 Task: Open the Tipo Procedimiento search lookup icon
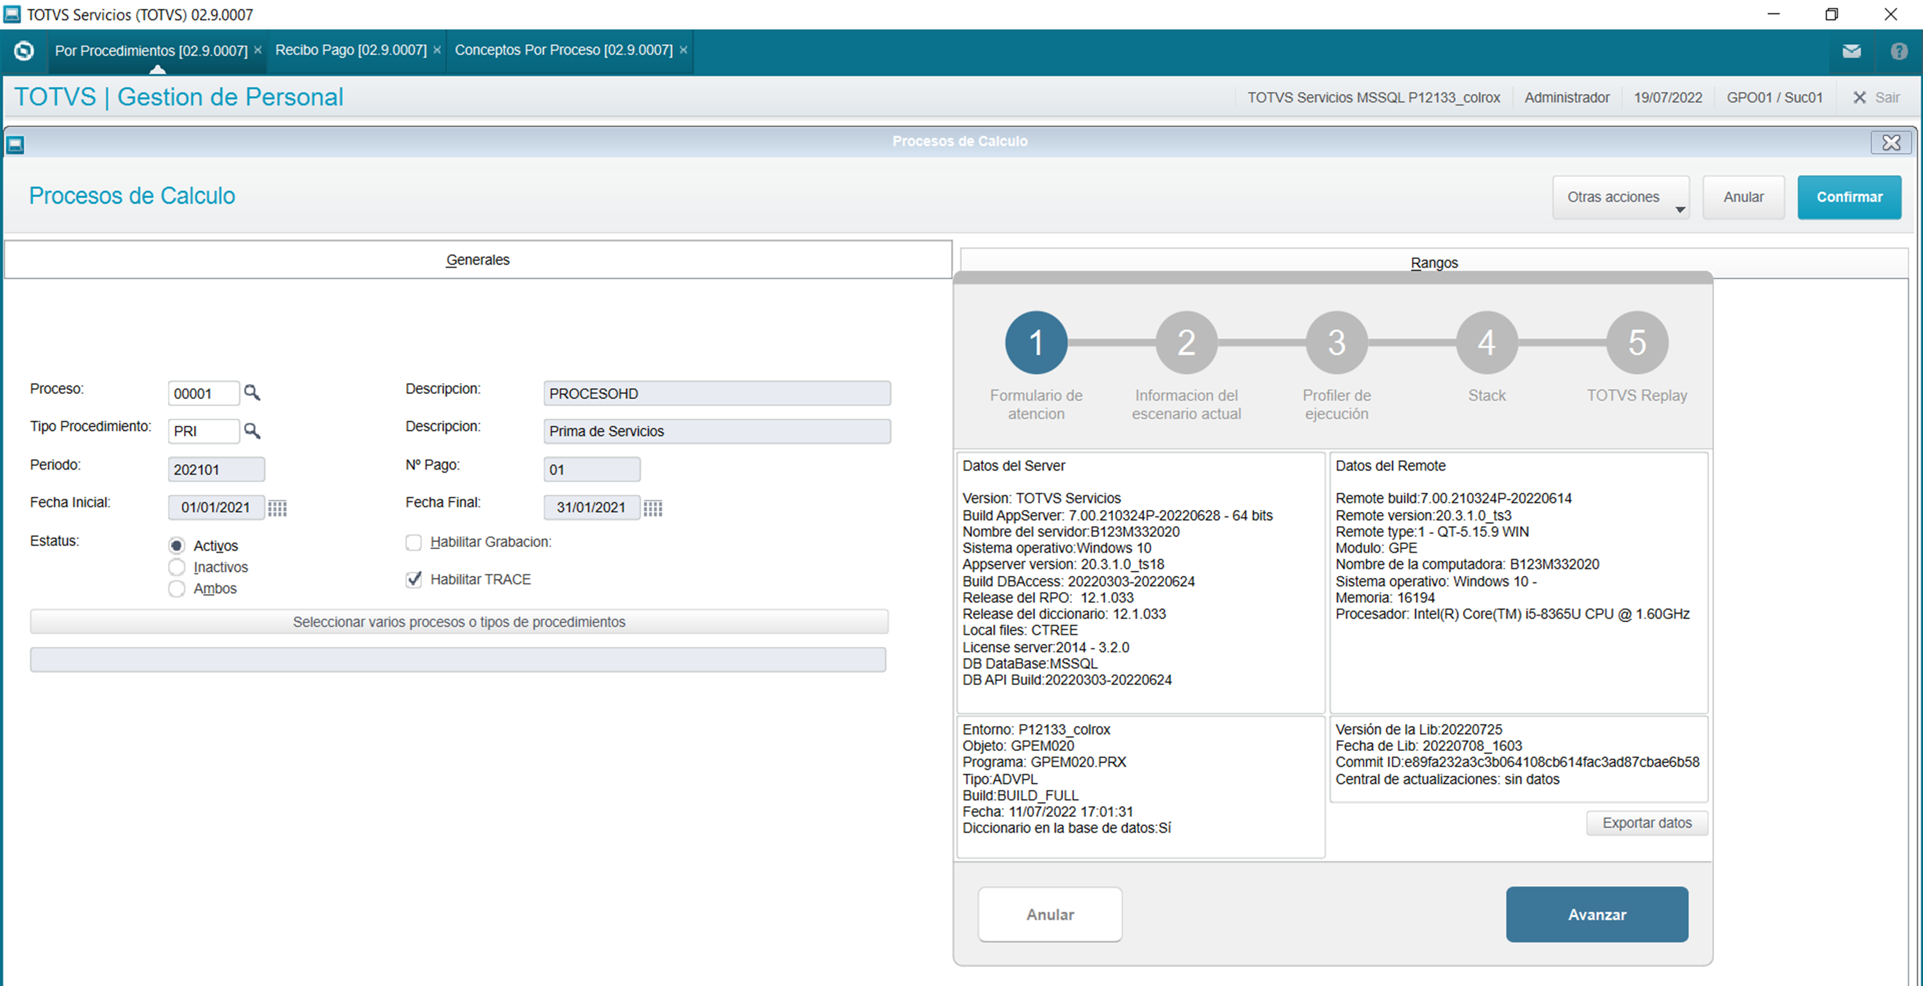point(252,431)
